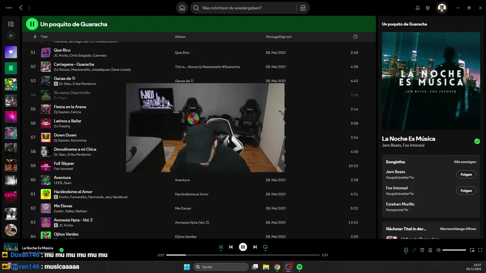Toggle saved checkmark in the player bar
Screen dimensions: 486x273
coord(62,250)
